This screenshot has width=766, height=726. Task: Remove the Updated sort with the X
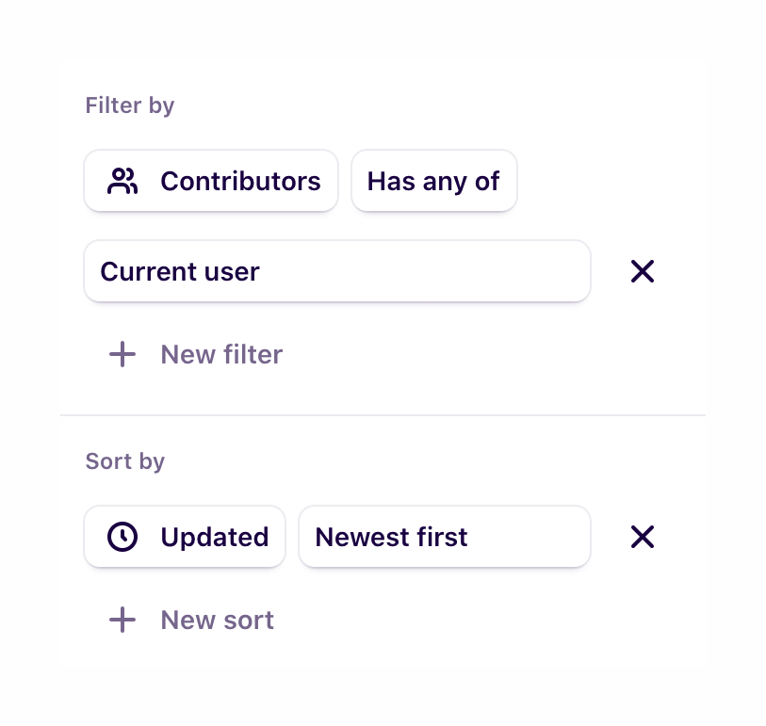pos(642,537)
